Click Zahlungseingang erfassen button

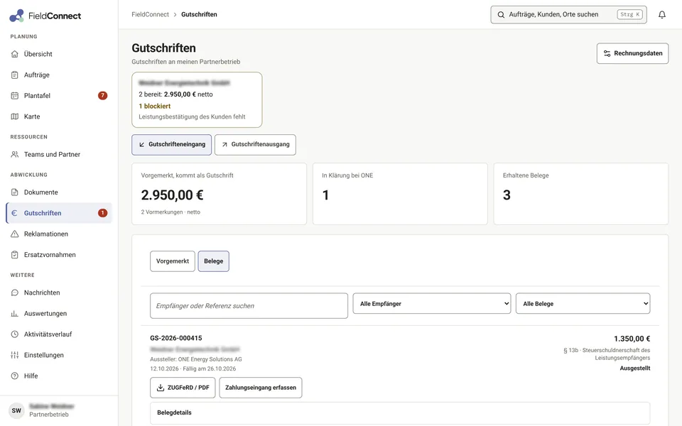(x=261, y=388)
